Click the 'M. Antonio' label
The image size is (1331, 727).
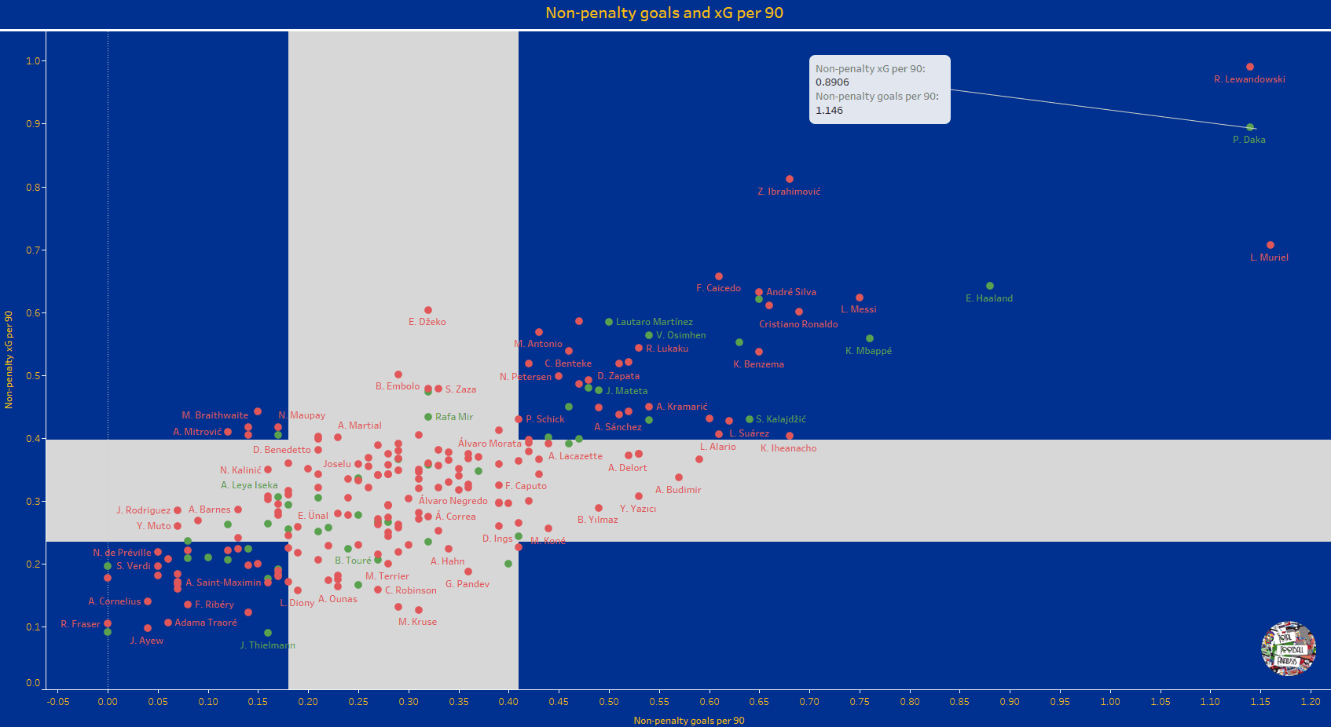[x=538, y=344]
